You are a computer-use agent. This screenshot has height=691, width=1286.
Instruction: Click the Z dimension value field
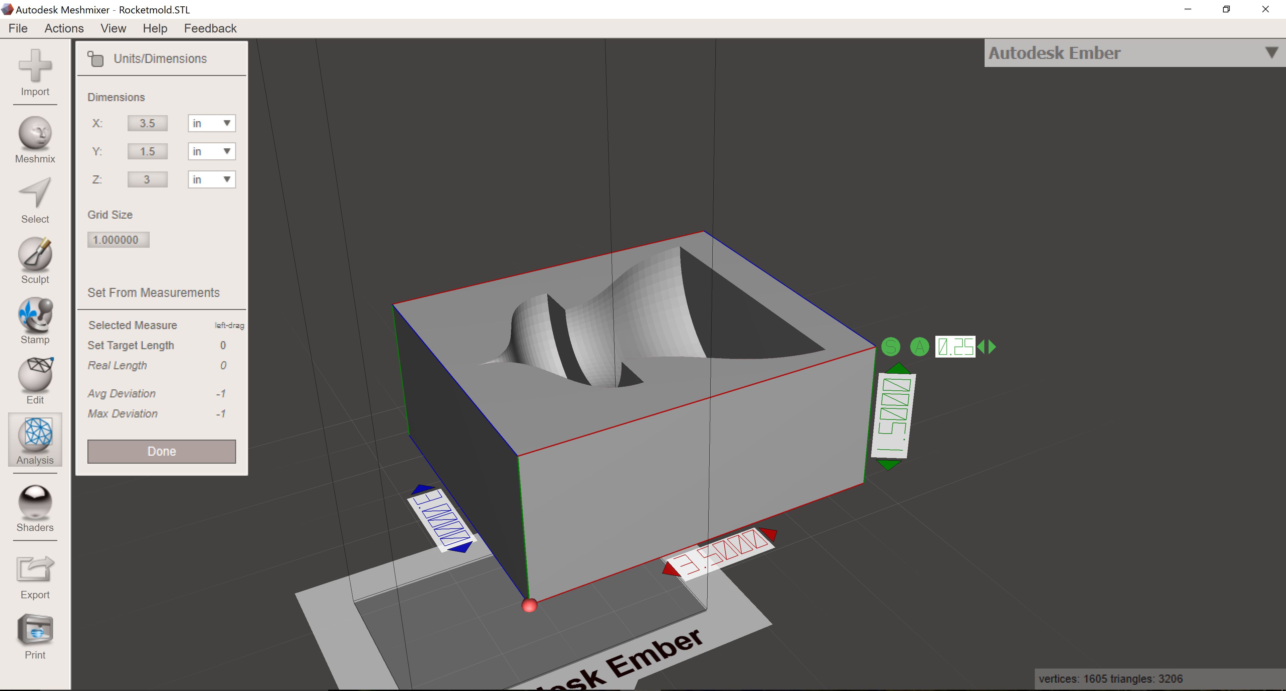pos(147,179)
